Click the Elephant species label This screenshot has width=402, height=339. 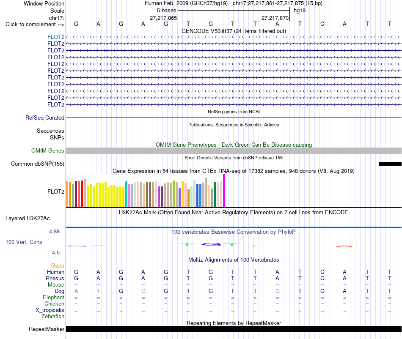53,297
